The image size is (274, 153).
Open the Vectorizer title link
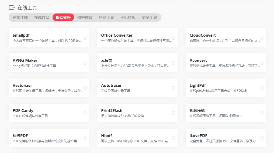(x=22, y=86)
